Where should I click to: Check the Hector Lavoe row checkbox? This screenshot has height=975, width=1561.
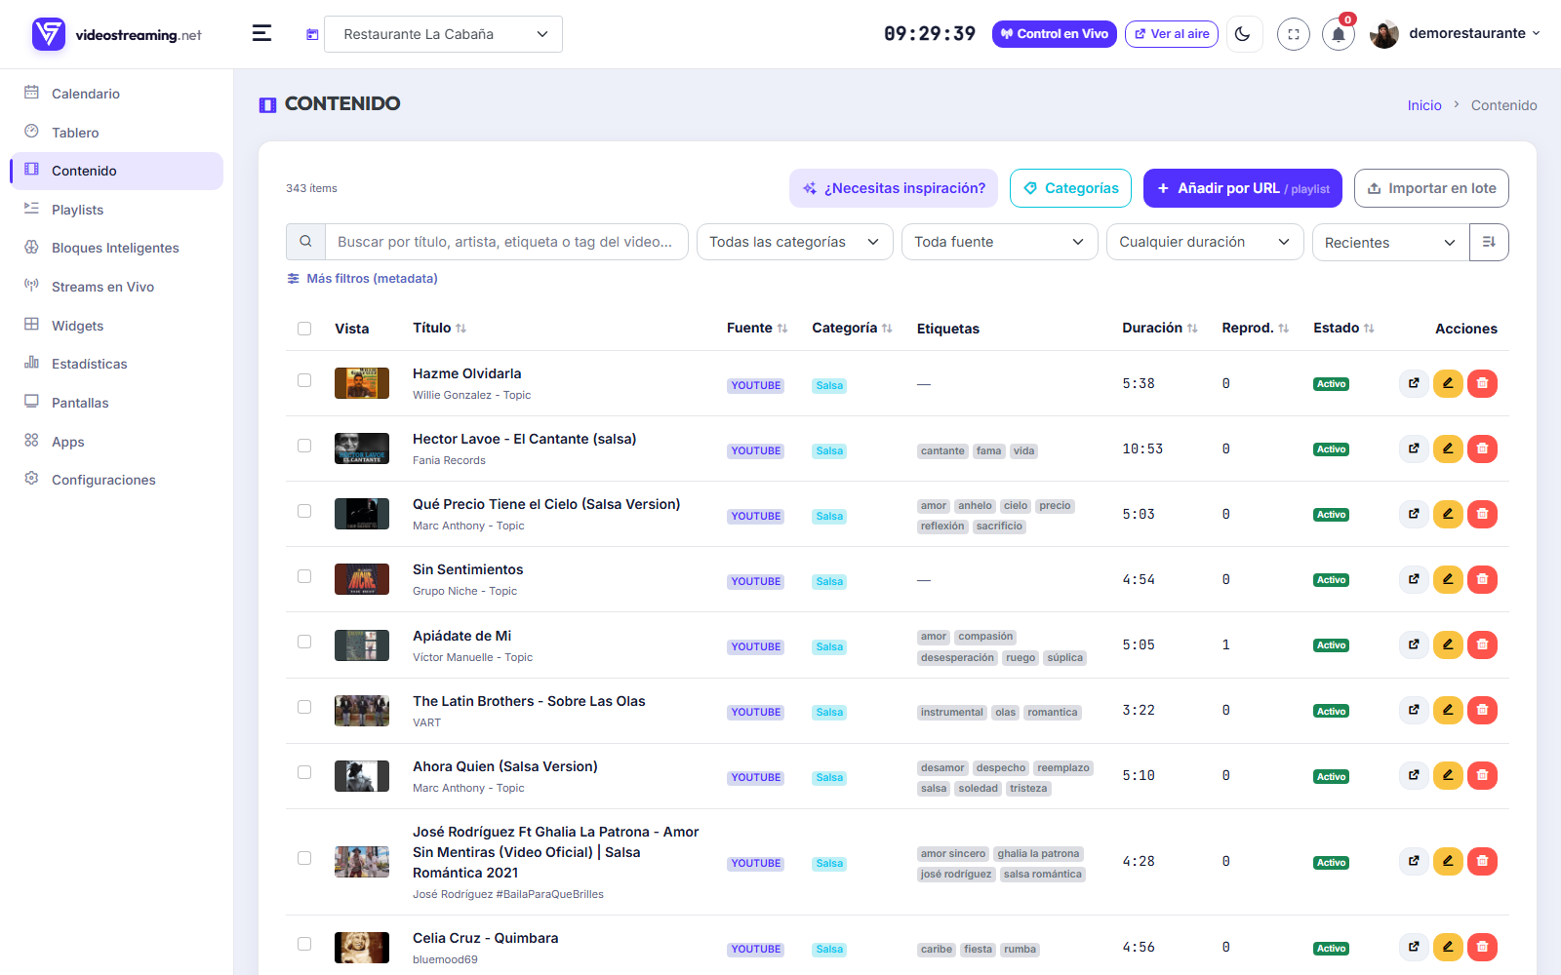(304, 446)
